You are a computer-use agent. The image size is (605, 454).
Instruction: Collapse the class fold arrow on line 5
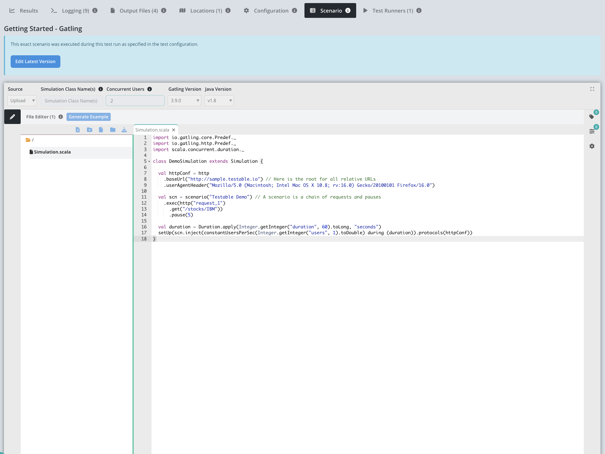pos(149,161)
